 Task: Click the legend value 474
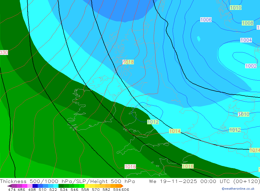pos(12,189)
